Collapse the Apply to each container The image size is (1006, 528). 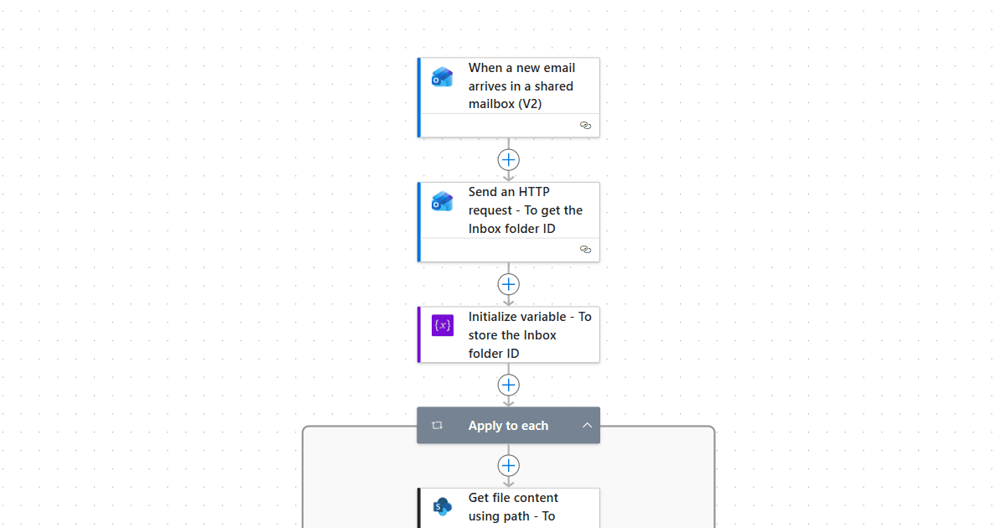pos(588,425)
